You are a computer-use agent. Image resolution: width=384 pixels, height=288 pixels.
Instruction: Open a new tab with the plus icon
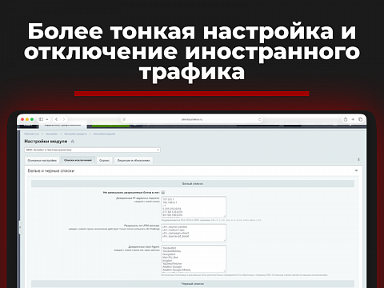[353, 119]
